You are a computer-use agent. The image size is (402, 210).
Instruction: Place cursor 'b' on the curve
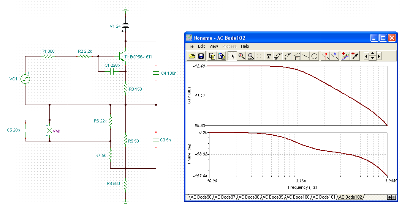tap(335, 56)
